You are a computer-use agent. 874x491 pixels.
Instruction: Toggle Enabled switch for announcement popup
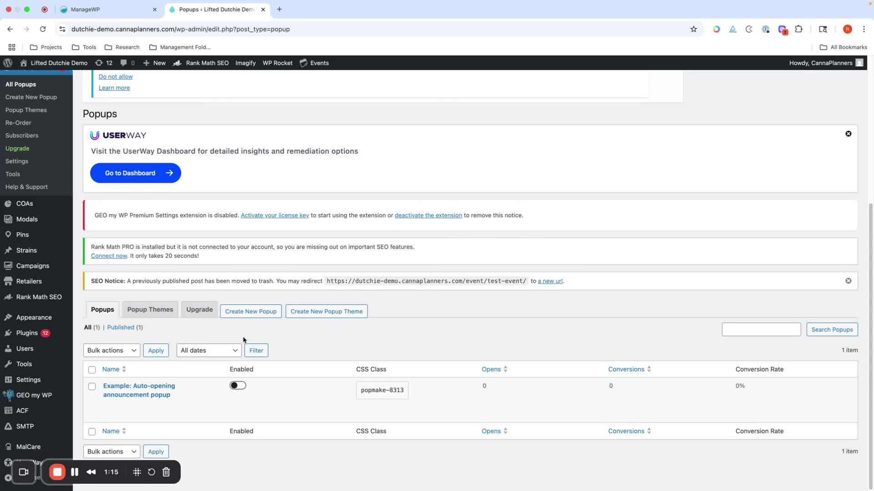click(x=238, y=386)
